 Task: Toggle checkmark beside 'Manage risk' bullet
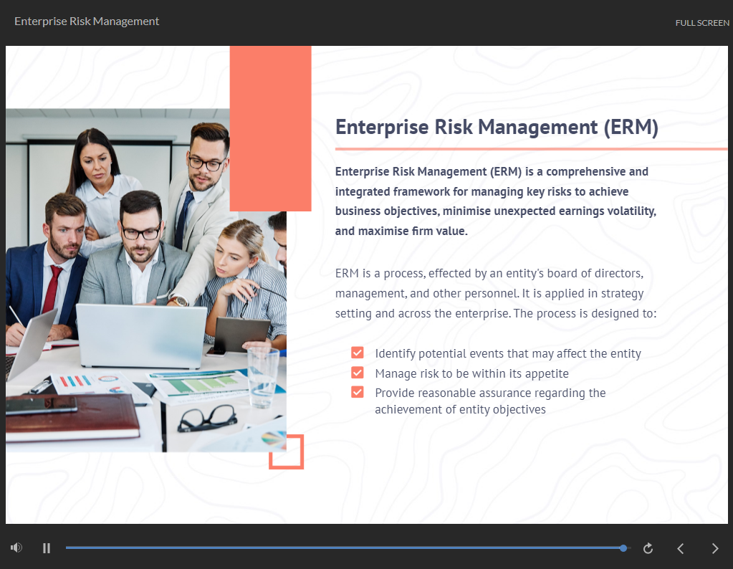357,372
